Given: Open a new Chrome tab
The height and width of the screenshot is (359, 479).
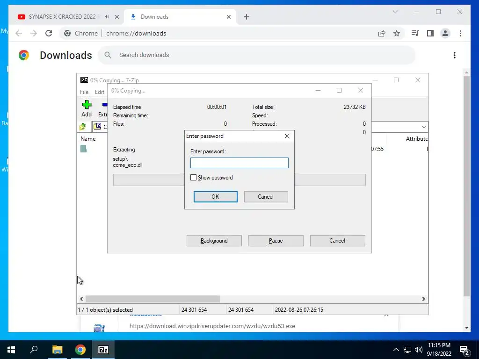Looking at the screenshot, I should click(x=247, y=17).
